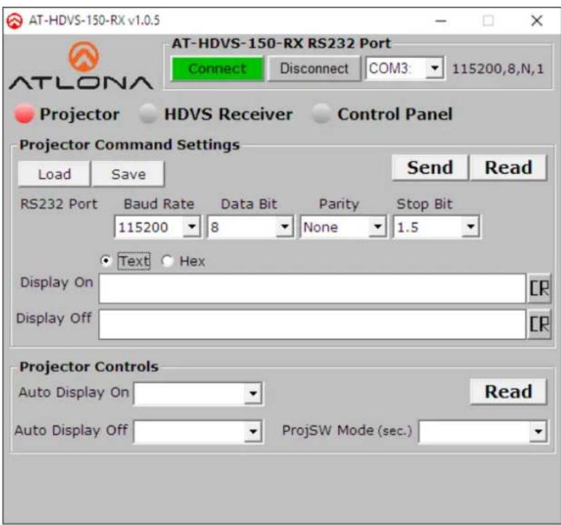Image resolution: width=561 pixels, height=525 pixels.
Task: Choose the Text command format radio
Action: pos(106,261)
